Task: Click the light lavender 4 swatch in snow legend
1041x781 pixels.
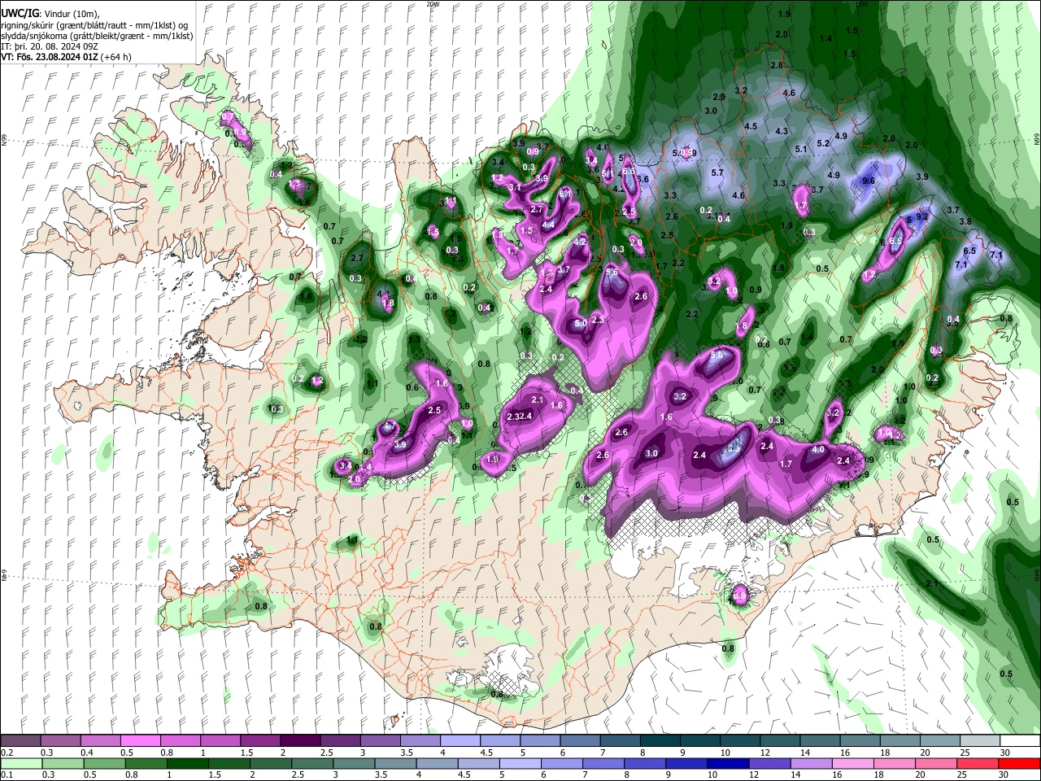Action: click(460, 741)
